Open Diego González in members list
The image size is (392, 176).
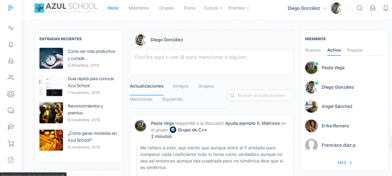point(338,87)
